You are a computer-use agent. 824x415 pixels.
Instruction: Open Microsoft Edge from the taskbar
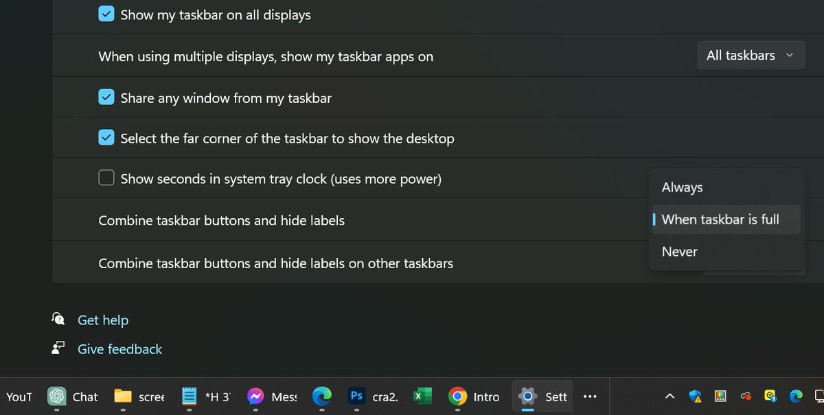tap(321, 396)
